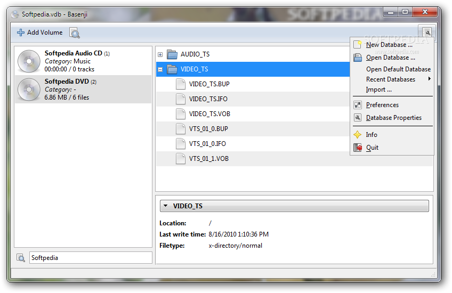Click the Category: Music text
The width and height of the screenshot is (452, 293).
point(68,61)
